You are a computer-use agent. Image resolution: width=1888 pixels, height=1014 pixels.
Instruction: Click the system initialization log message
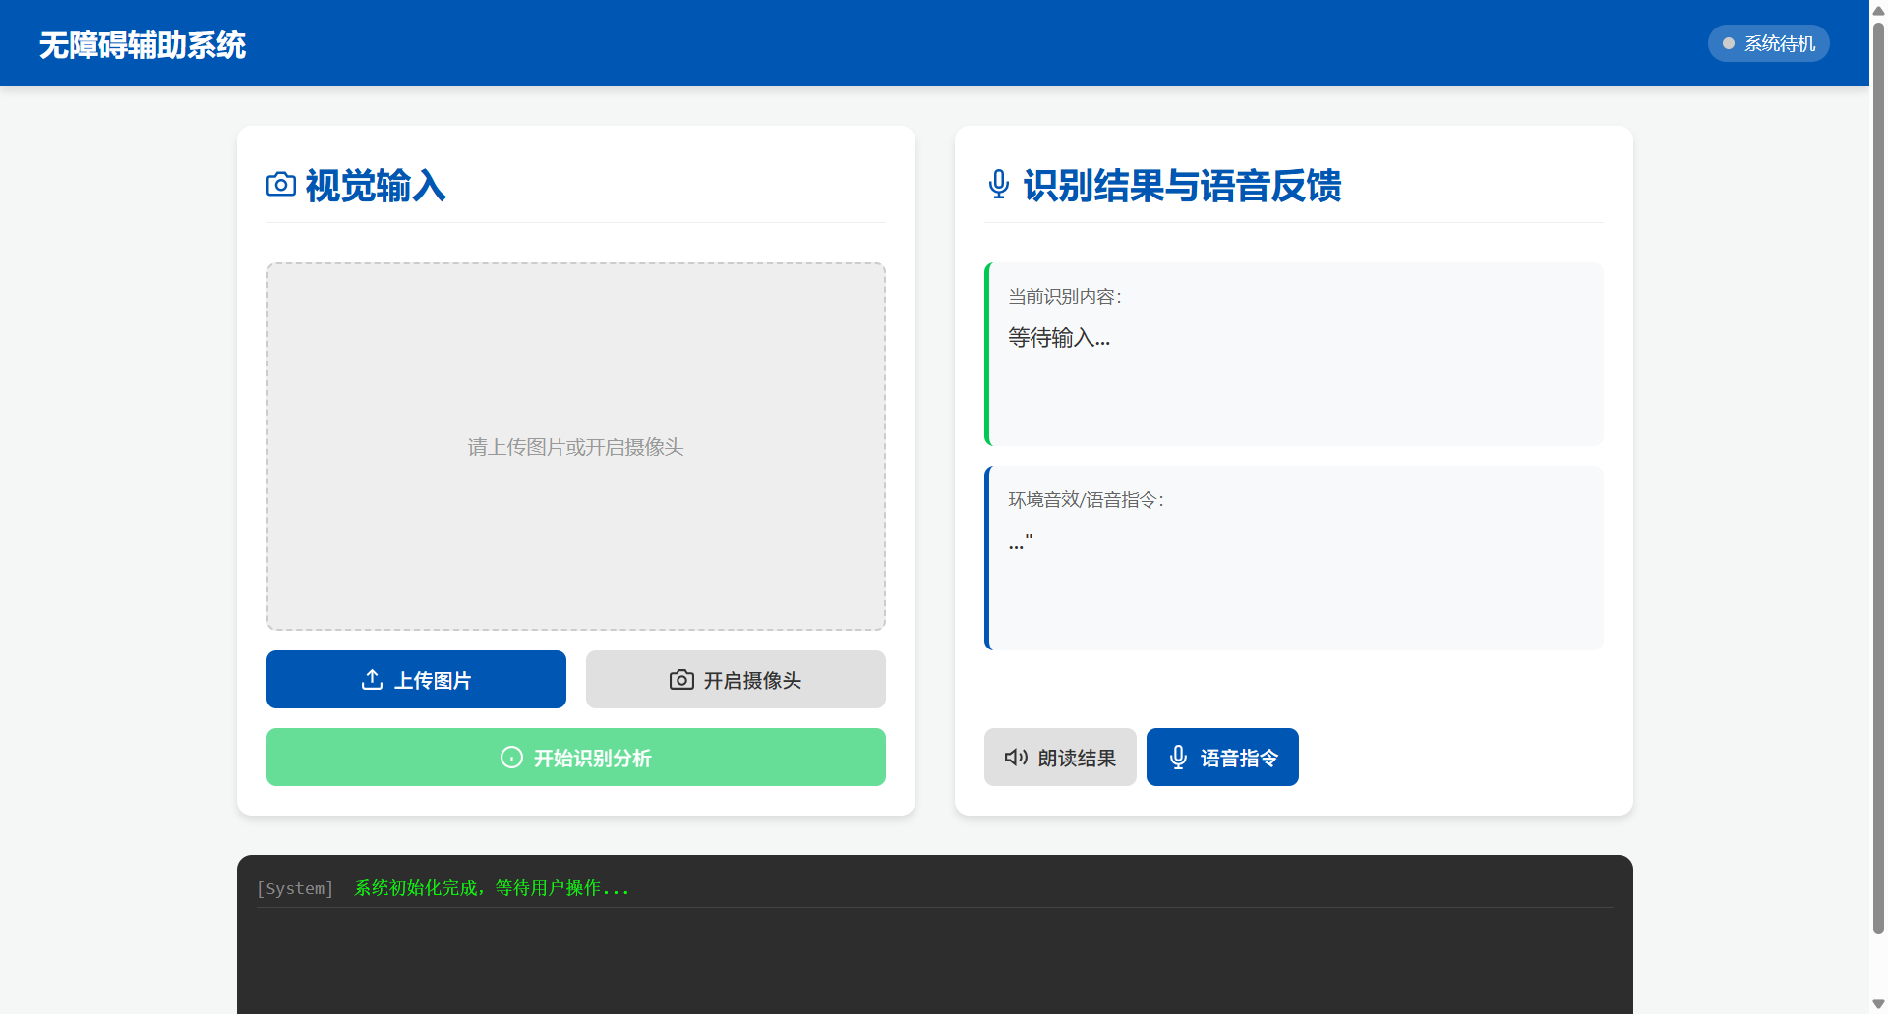(442, 887)
